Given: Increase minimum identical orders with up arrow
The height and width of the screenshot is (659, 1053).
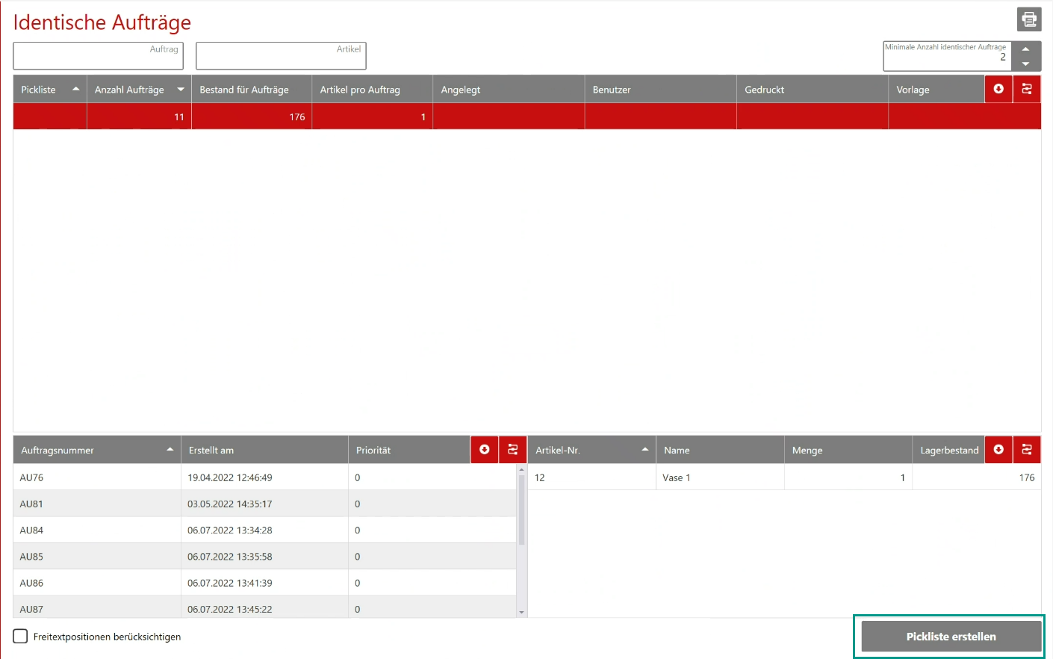Looking at the screenshot, I should coord(1025,49).
